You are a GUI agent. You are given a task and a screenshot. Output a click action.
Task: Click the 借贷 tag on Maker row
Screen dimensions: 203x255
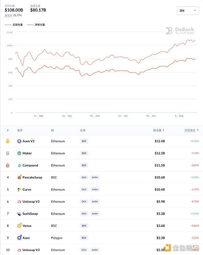click(84, 153)
